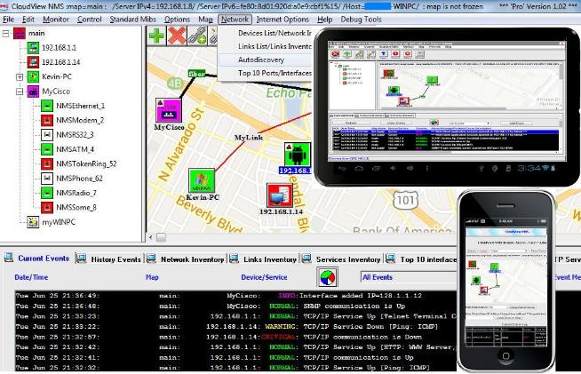Switch to the Services Inventory tab

click(x=341, y=259)
